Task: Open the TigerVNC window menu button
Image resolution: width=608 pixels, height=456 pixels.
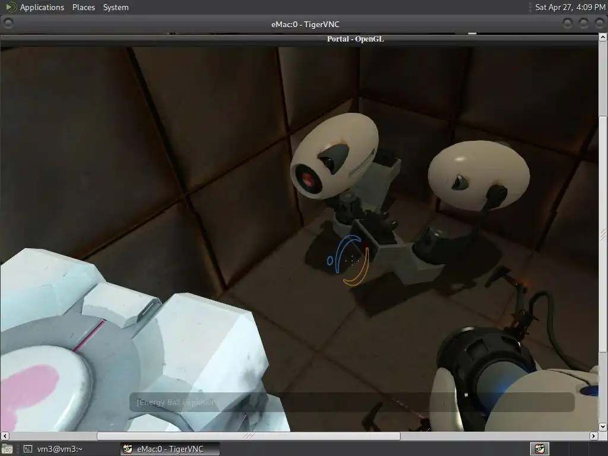Action: tap(8, 24)
